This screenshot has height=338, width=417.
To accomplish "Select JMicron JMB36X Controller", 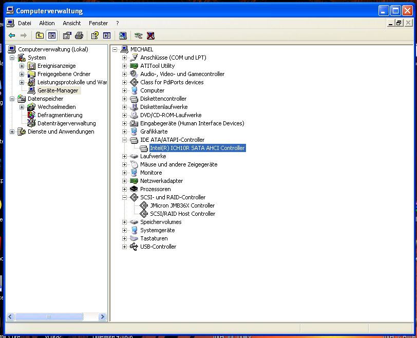I will coord(182,205).
